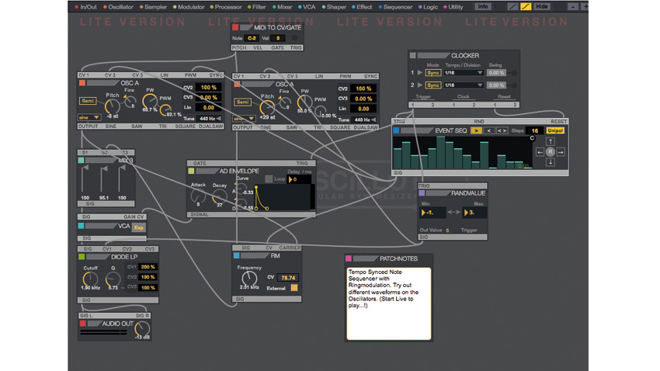Click the MIX 3 first fader at 100
This screenshot has height=371, width=660.
pos(85,168)
